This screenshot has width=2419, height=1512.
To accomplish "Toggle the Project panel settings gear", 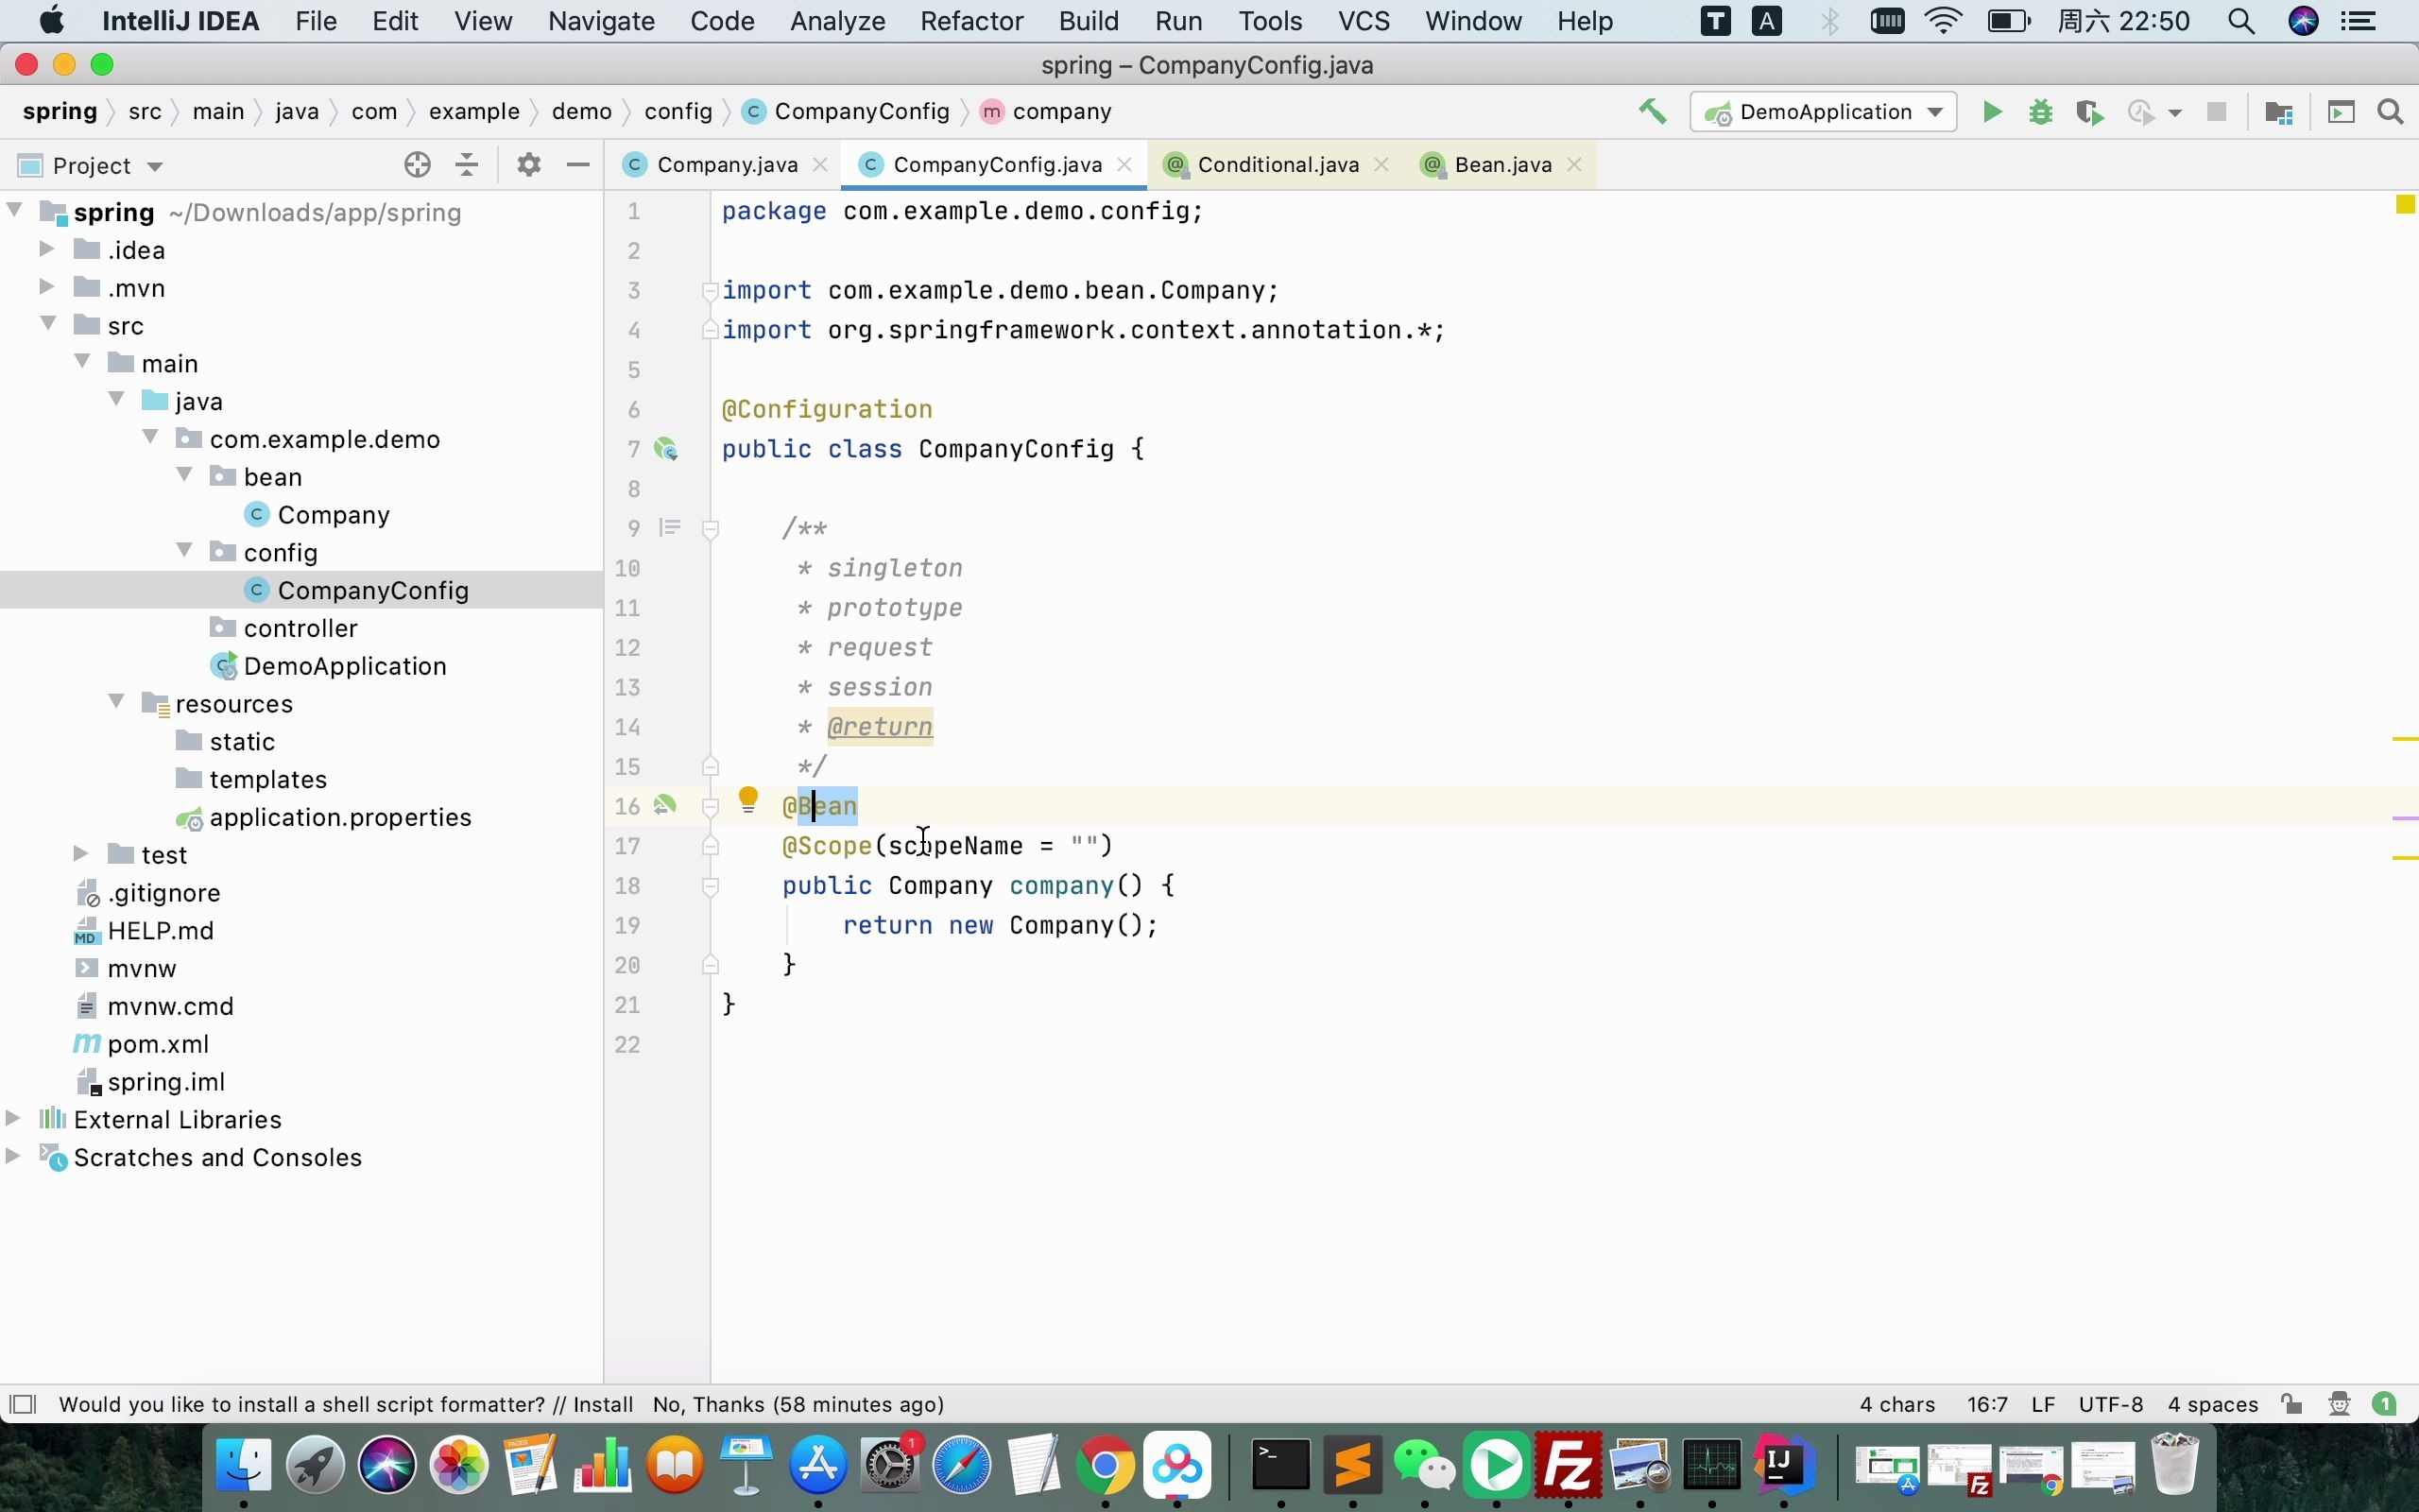I will coord(527,163).
